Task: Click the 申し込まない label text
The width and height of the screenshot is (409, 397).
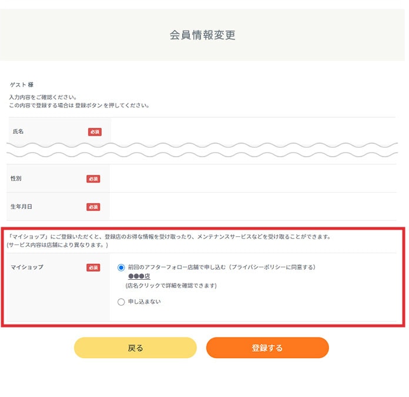Action: pyautogui.click(x=144, y=302)
